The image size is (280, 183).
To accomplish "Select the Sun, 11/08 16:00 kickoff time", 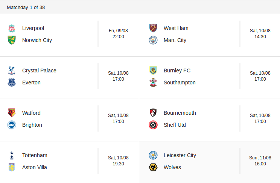I will 260,161.
